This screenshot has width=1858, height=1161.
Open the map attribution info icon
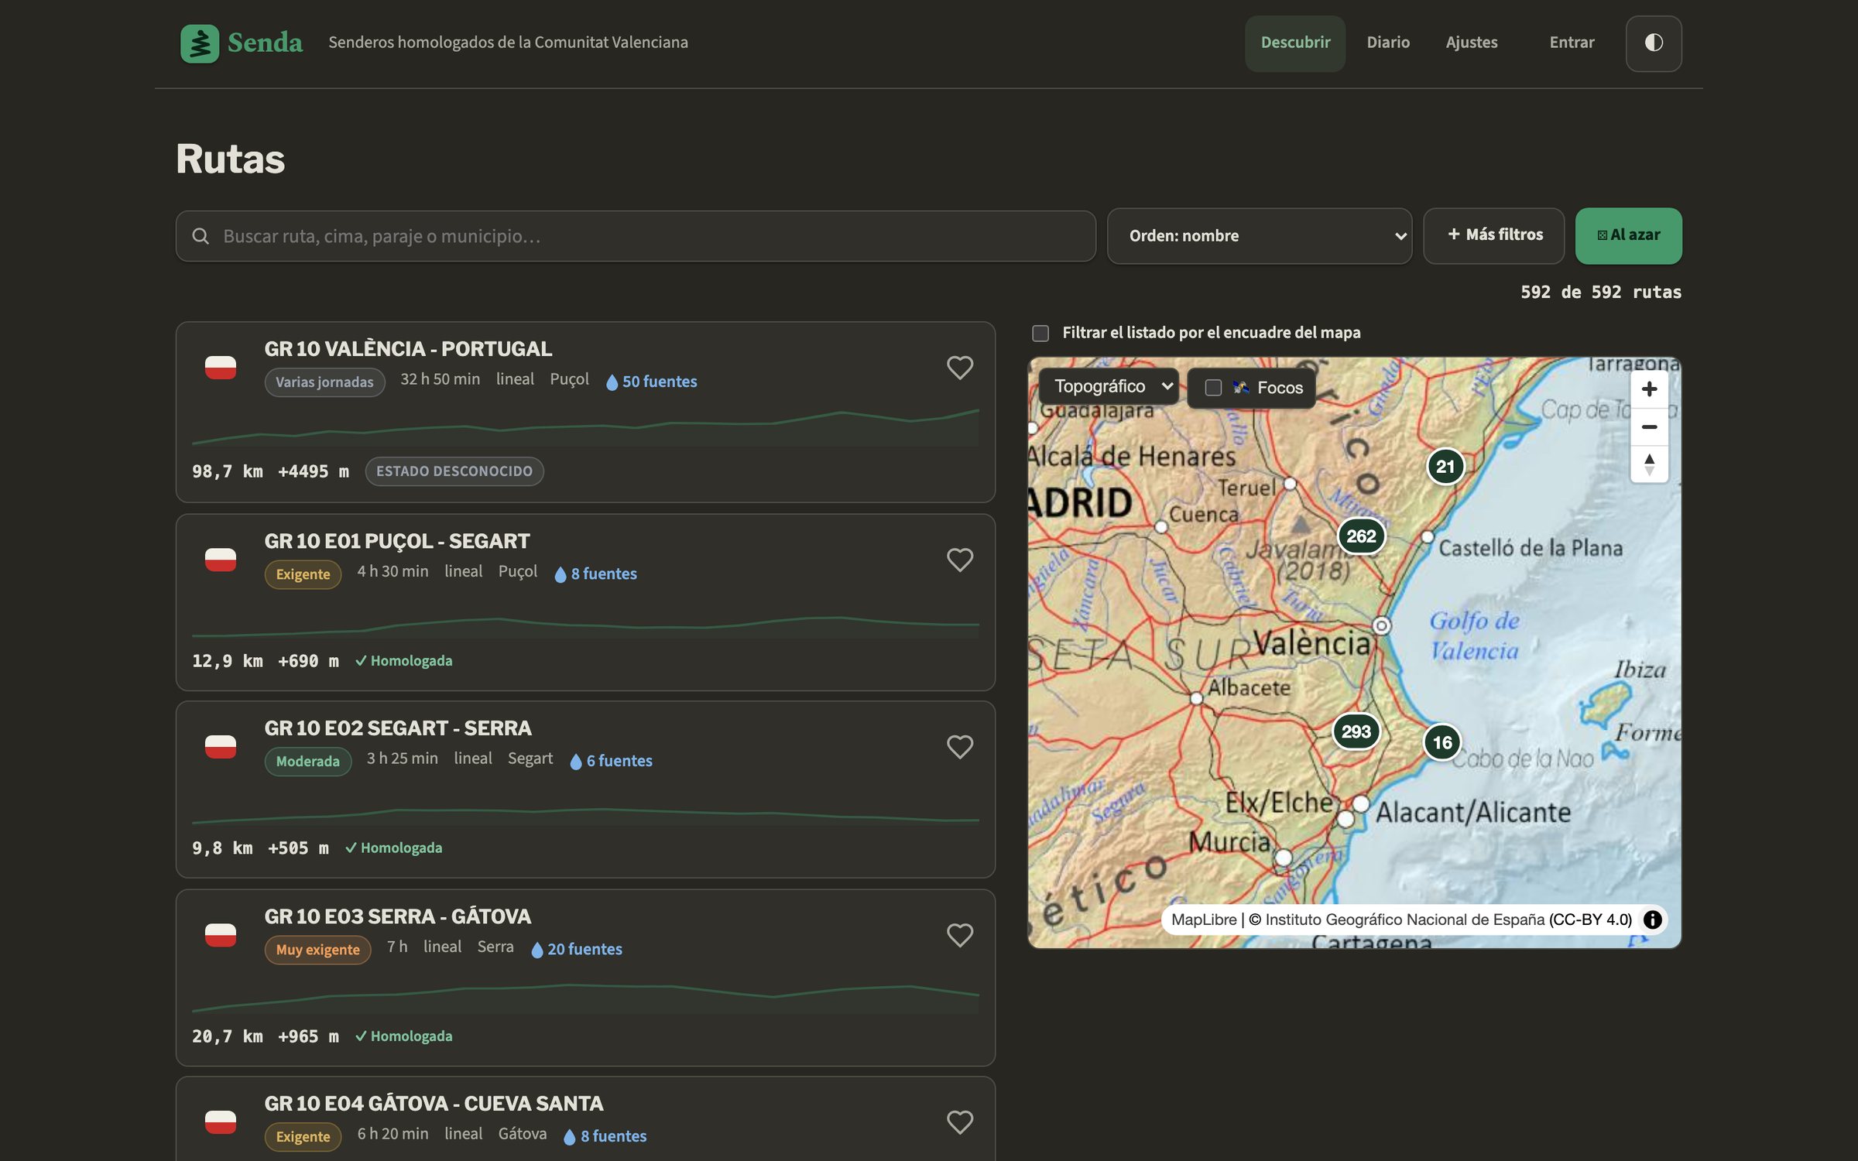[x=1652, y=920]
